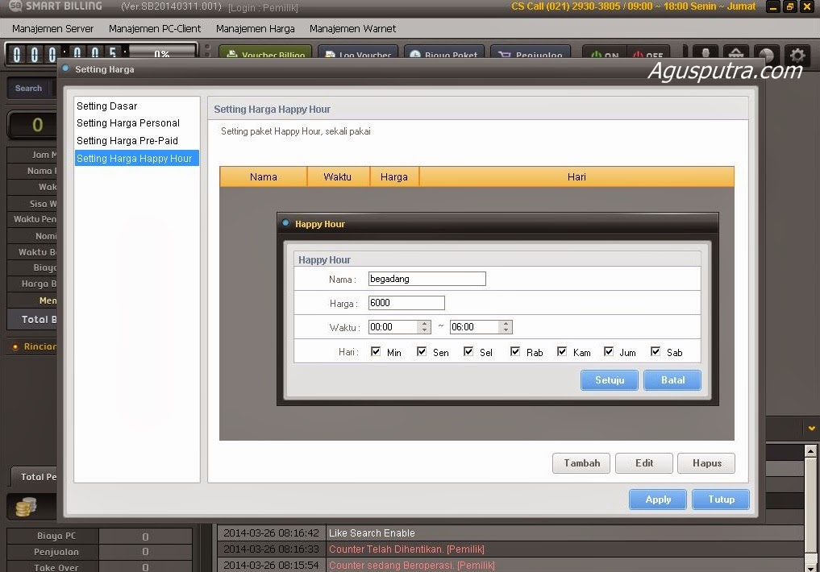Increase the Waktu start time 00:00
This screenshot has height=572, width=820.
[424, 324]
